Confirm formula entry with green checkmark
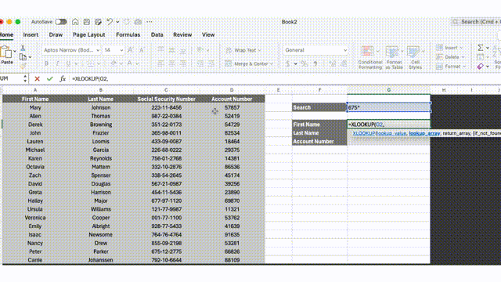The image size is (501, 282). coord(49,78)
